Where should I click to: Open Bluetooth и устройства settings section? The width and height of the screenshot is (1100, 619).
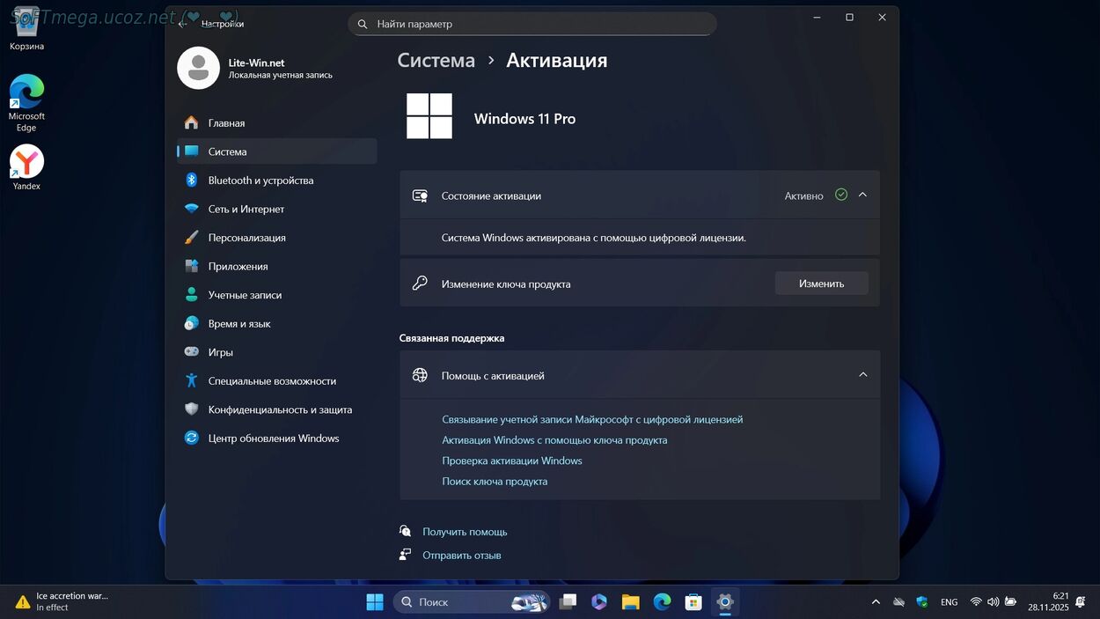pyautogui.click(x=260, y=181)
